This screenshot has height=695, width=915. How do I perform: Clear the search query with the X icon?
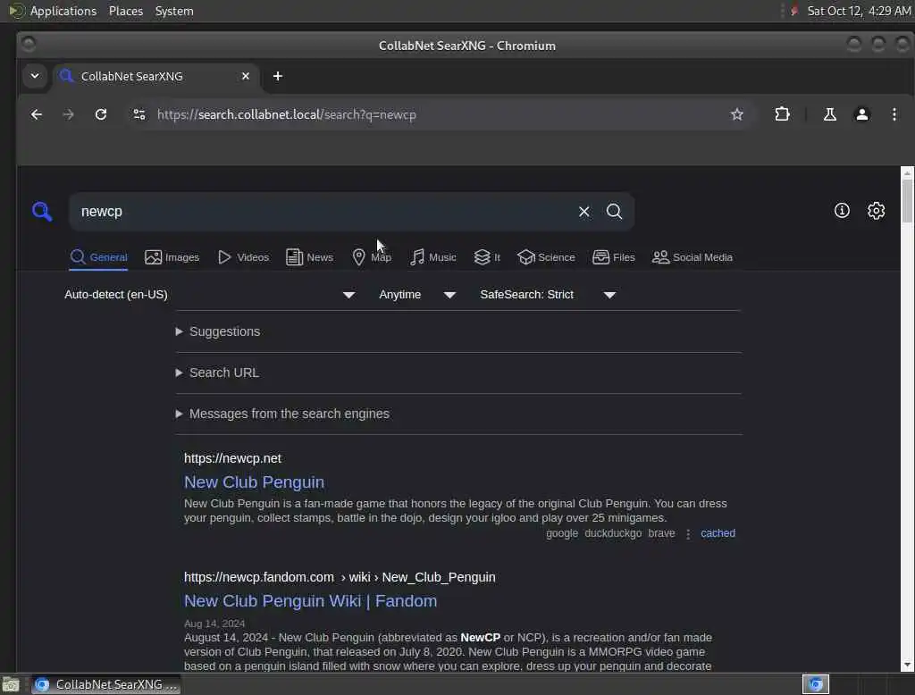coord(583,211)
